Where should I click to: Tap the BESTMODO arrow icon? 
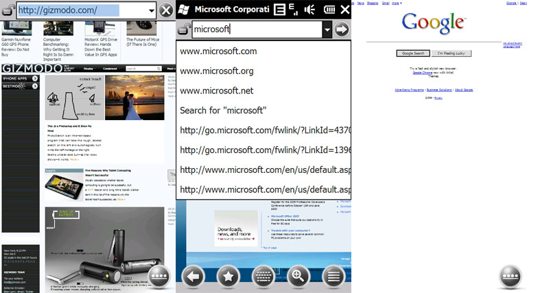click(35, 86)
